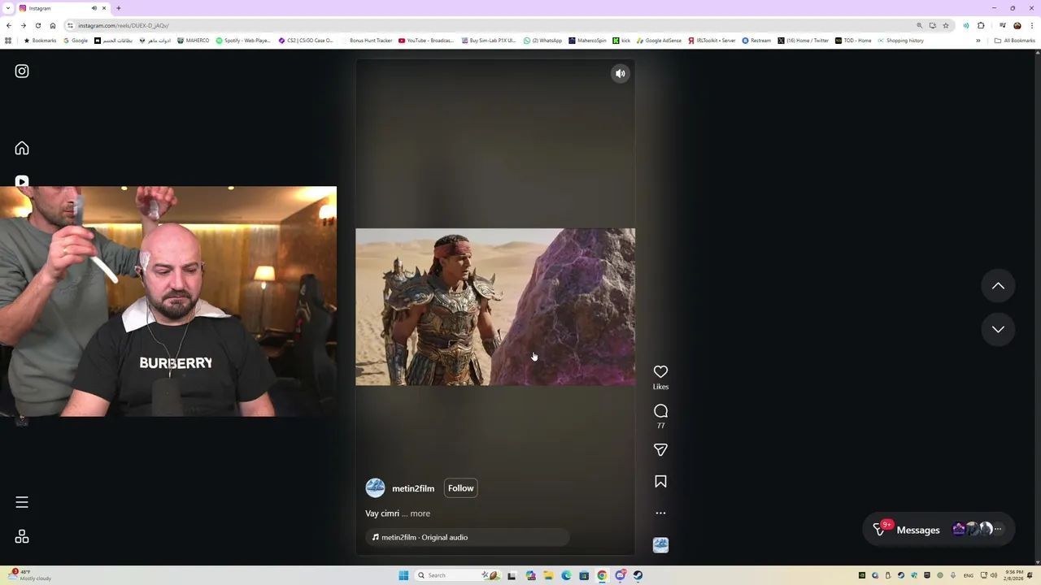Go back in browser history
This screenshot has height=585, width=1041.
(x=9, y=25)
